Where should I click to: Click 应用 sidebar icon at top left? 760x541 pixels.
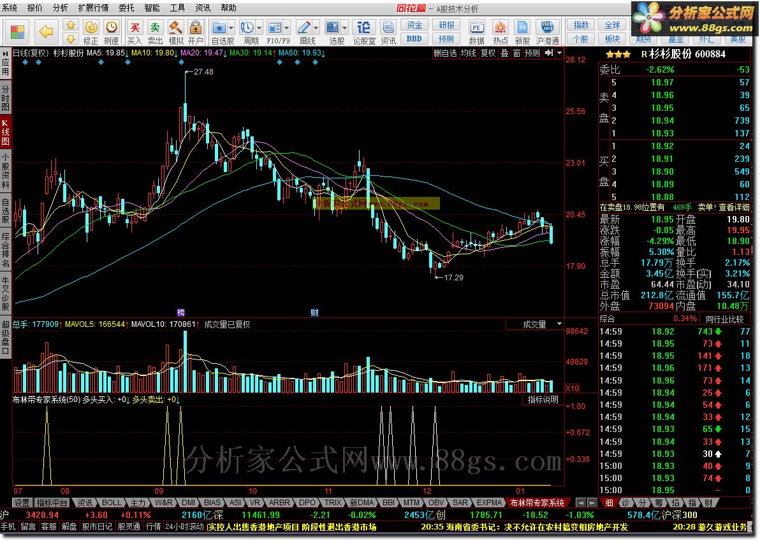tap(5, 62)
